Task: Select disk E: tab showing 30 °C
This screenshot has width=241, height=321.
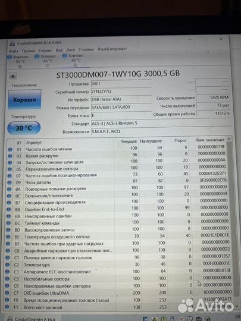Action: 76,60
